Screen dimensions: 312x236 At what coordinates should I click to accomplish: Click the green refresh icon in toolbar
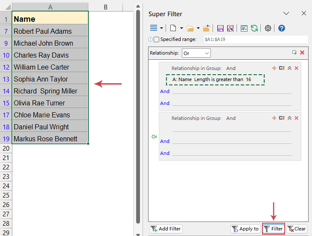(254, 28)
